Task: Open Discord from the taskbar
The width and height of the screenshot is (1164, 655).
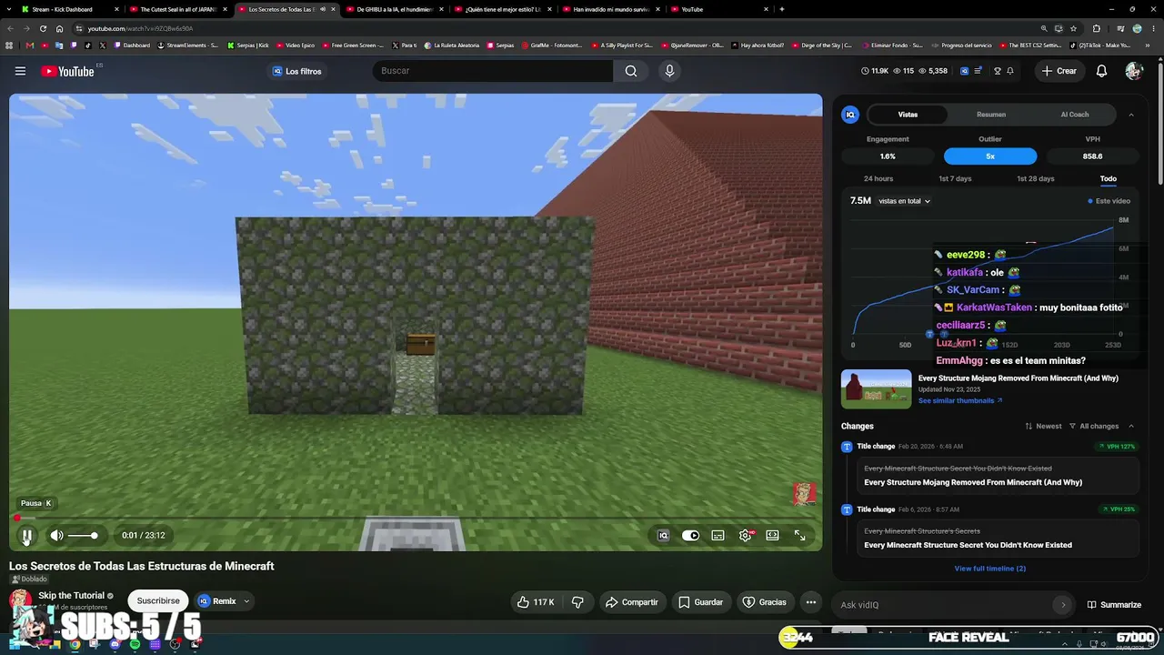Action: point(115,644)
